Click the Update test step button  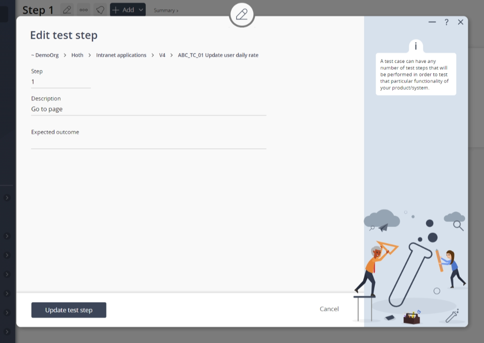[x=69, y=310]
